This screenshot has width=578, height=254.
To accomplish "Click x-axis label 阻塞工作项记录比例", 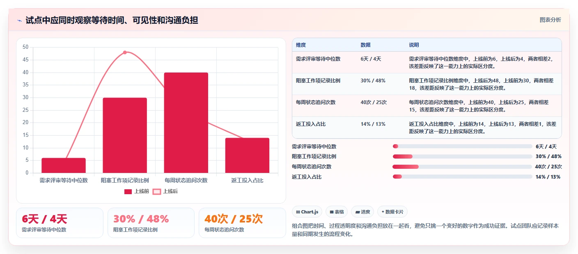I will [x=125, y=180].
